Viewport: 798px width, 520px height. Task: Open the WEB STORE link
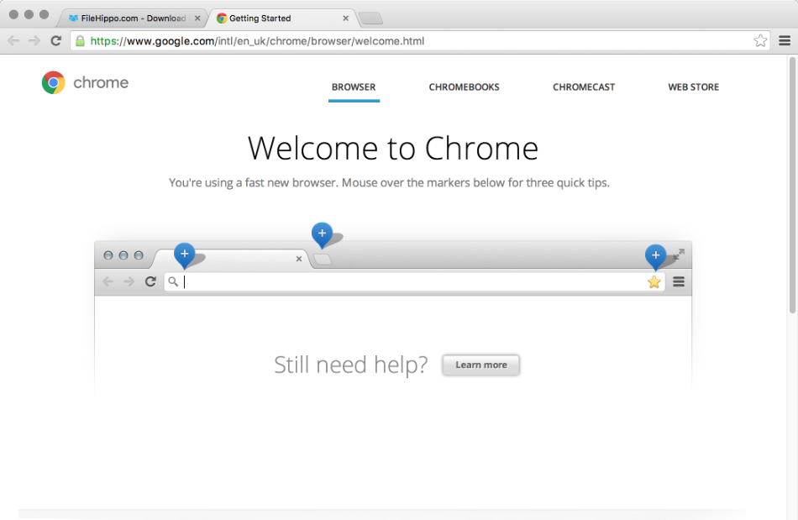pos(694,87)
